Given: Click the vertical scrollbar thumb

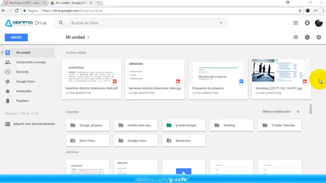Looking at the screenshot, I should [311, 109].
